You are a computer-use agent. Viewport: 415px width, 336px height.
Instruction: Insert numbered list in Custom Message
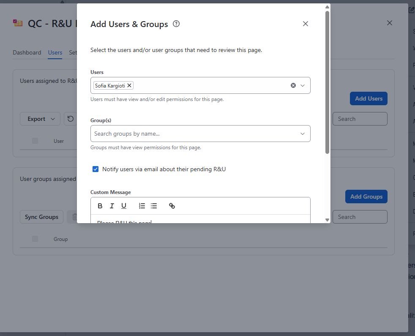(142, 206)
